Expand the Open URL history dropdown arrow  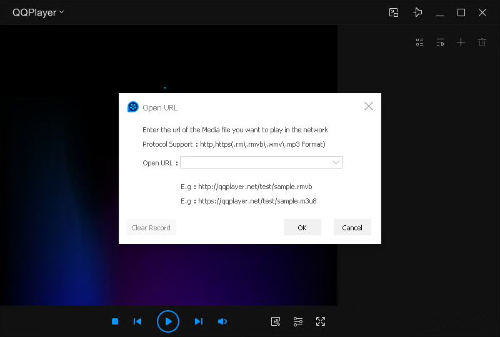[x=336, y=162]
